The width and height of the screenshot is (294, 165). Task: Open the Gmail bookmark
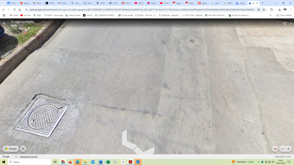pyautogui.click(x=14, y=15)
